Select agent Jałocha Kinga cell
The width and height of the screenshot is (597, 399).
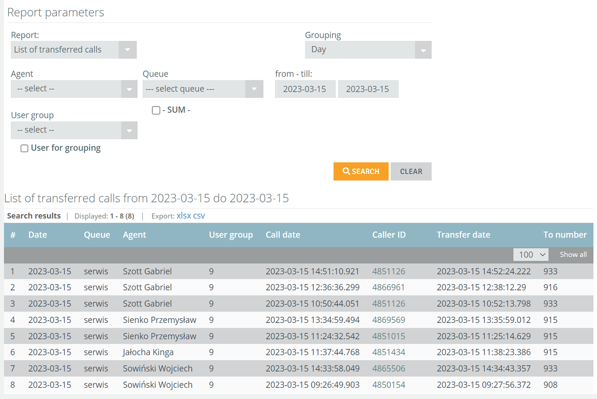[x=148, y=352]
